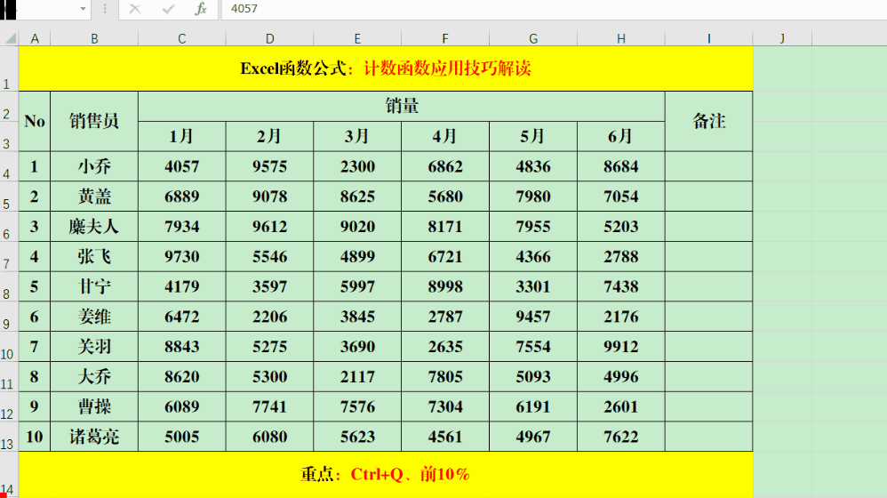This screenshot has height=498, width=887.
Task: Click the Select All corner triangle
Action: click(x=10, y=38)
